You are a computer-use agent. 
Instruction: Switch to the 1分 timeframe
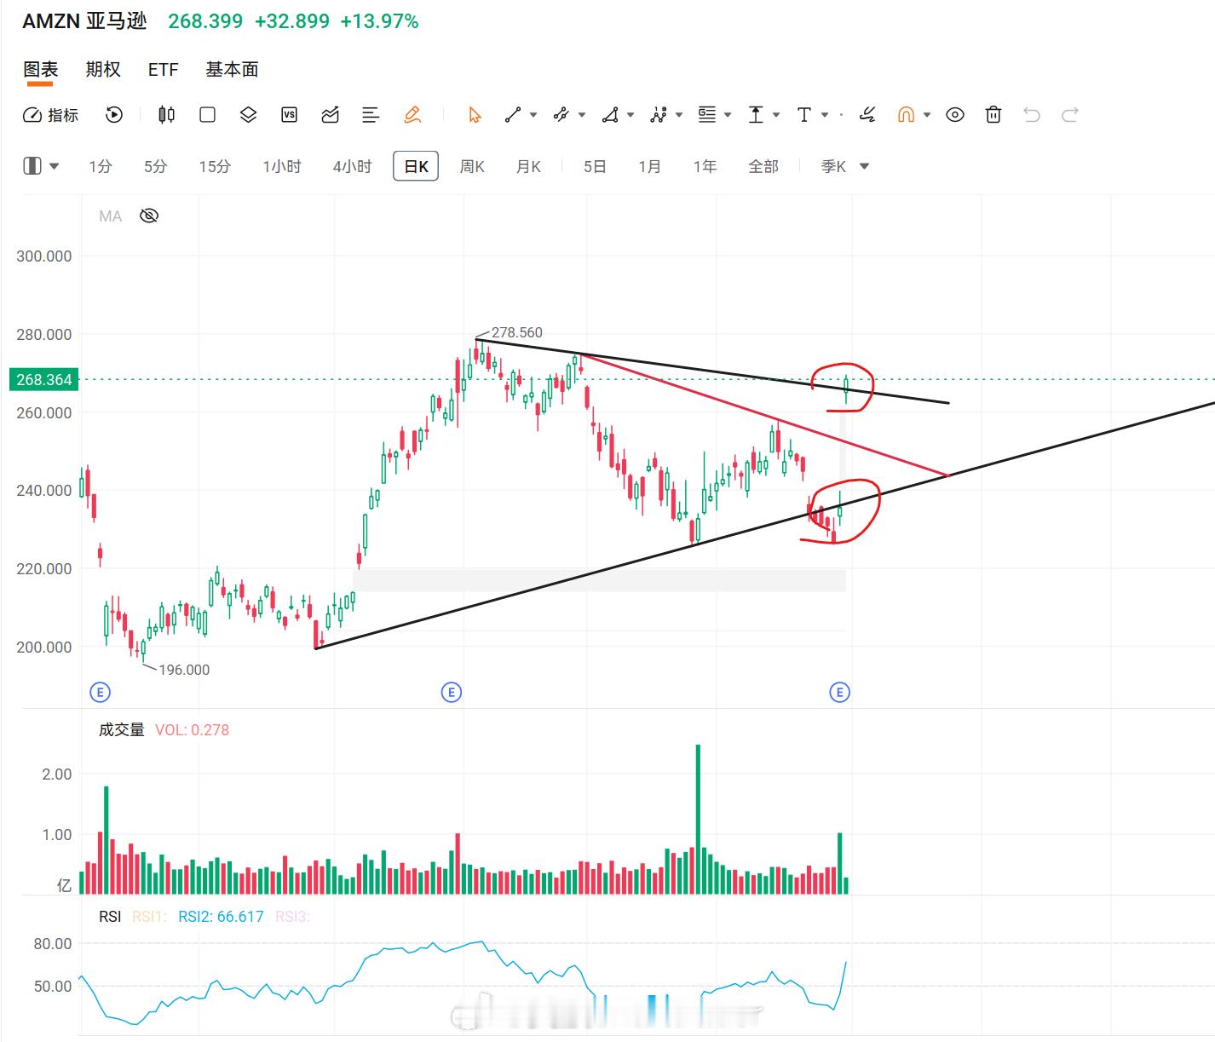coord(101,167)
